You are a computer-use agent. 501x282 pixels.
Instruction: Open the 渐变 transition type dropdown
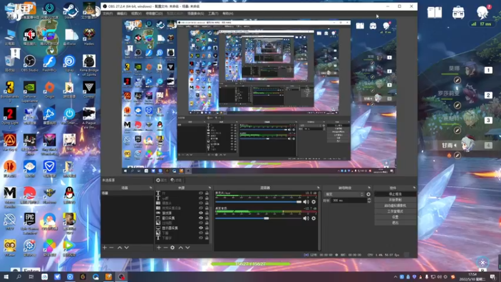344,194
